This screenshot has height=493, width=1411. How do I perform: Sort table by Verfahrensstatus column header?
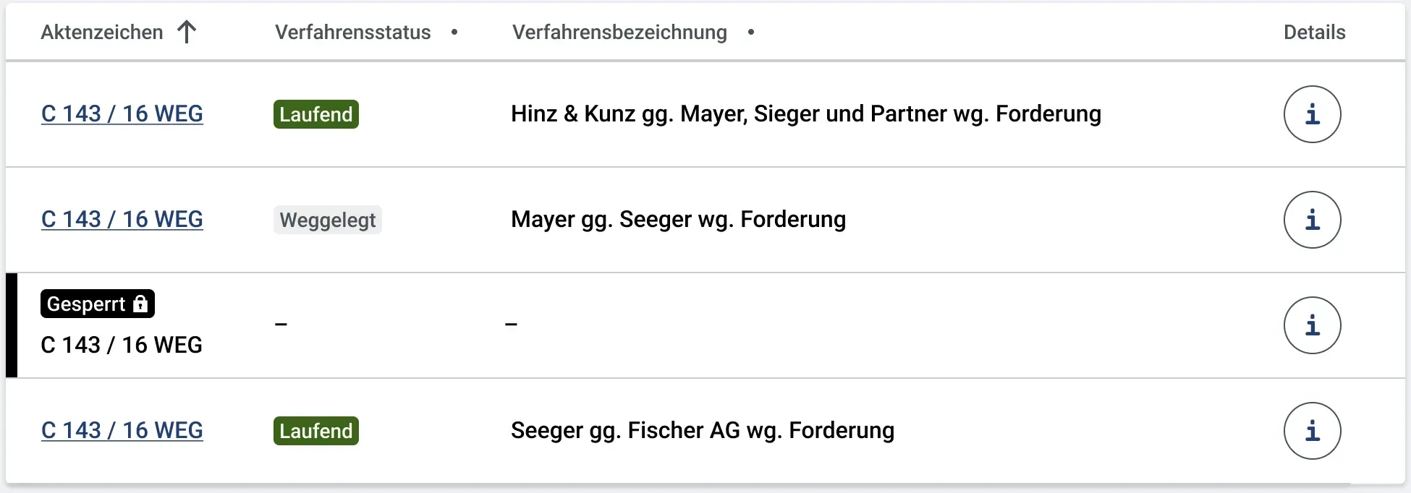tap(353, 32)
